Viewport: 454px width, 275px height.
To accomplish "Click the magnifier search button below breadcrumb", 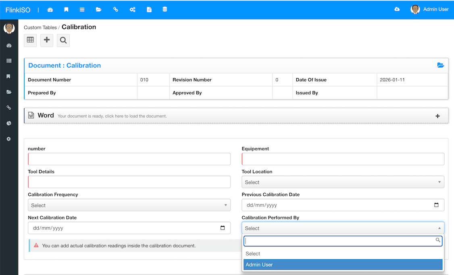I will [63, 40].
